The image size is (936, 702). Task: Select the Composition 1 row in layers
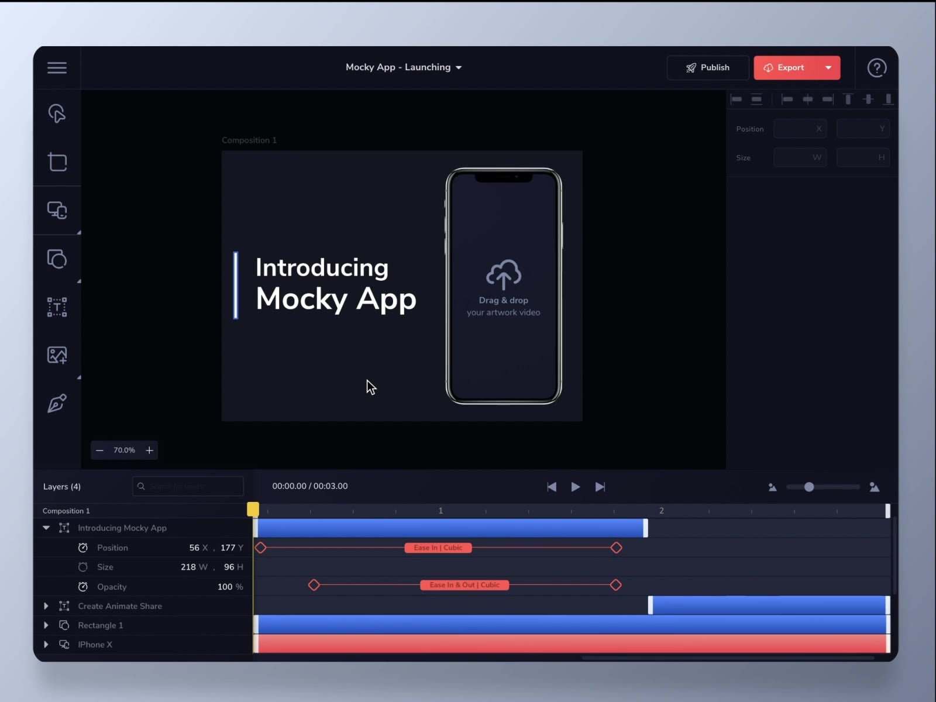click(143, 511)
